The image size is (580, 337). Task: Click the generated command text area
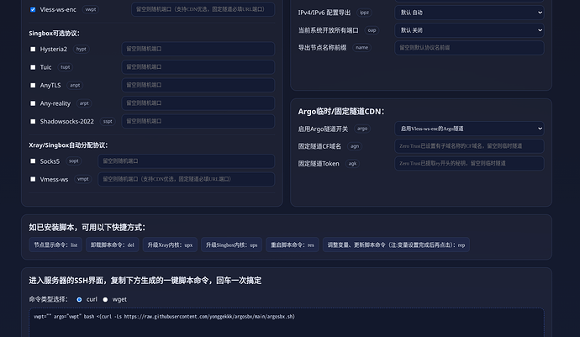click(287, 323)
